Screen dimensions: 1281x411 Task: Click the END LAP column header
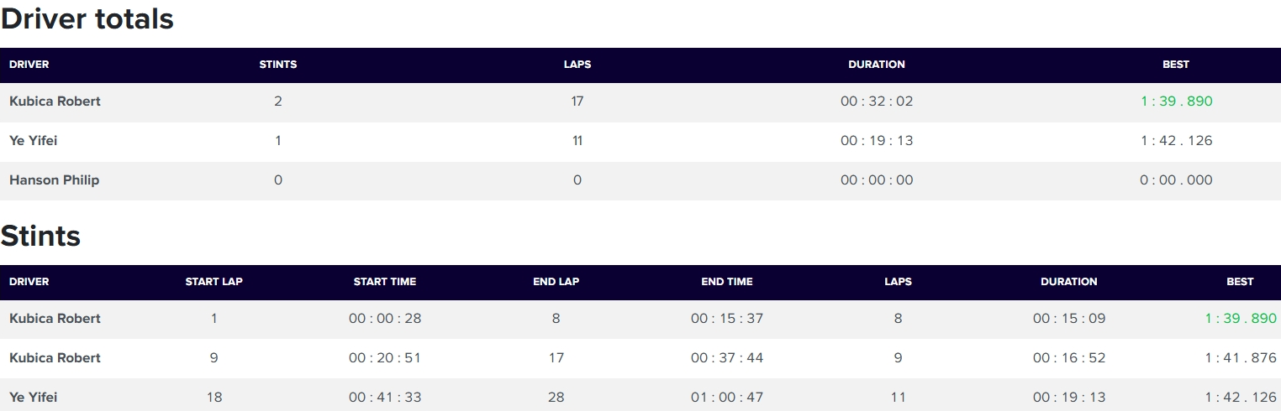coord(556,282)
